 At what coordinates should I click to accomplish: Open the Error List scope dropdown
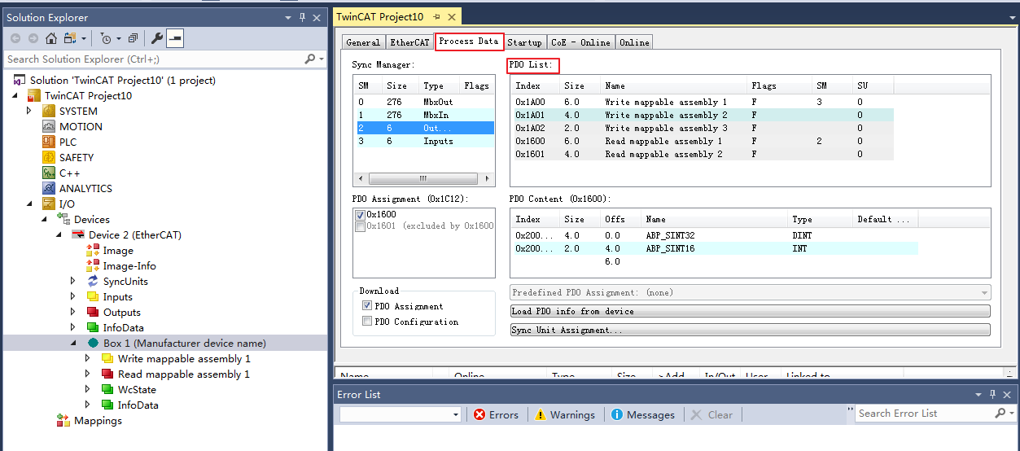coord(455,414)
